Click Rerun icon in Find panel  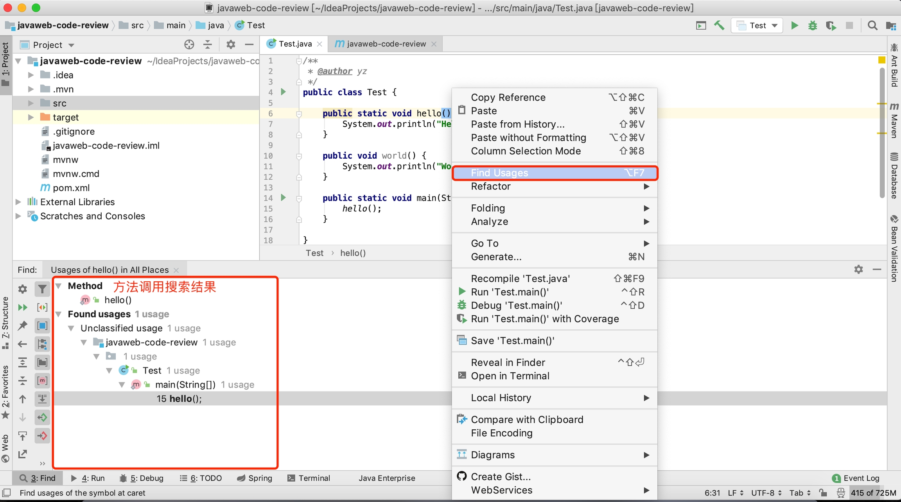tap(22, 307)
